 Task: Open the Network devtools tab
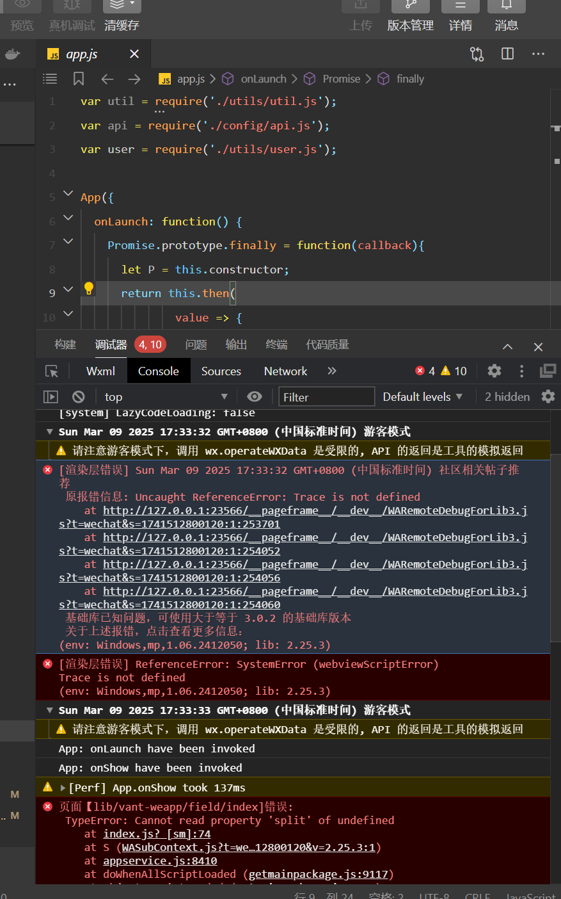click(x=285, y=371)
